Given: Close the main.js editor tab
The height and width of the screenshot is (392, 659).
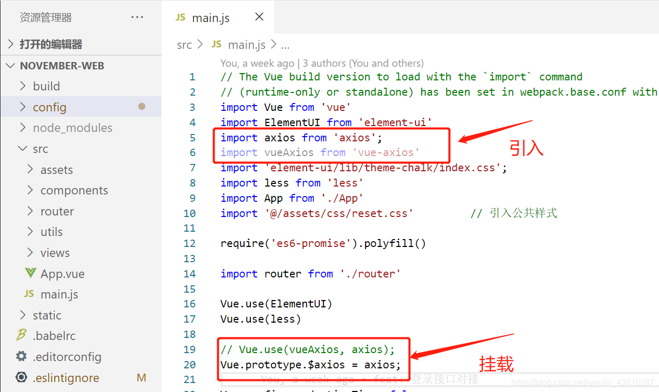Looking at the screenshot, I should (x=259, y=17).
